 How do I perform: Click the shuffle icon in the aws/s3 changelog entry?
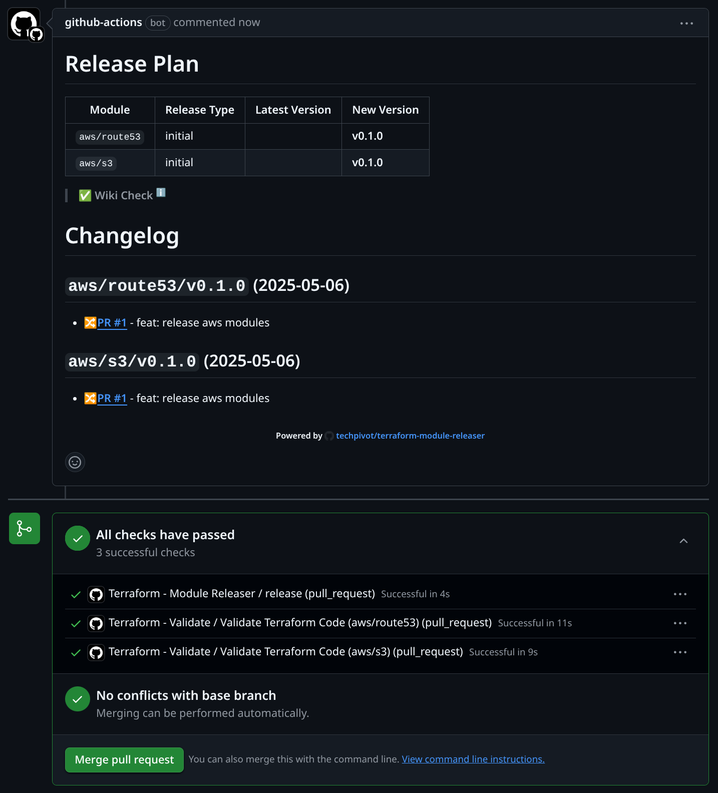pyautogui.click(x=90, y=399)
